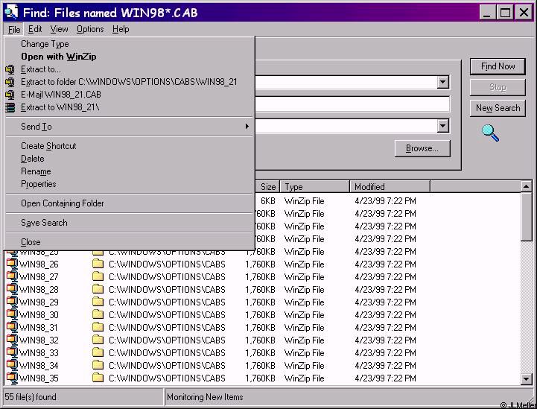
Task: Click the folder icon in the WIN98_35 row
Action: [x=98, y=378]
